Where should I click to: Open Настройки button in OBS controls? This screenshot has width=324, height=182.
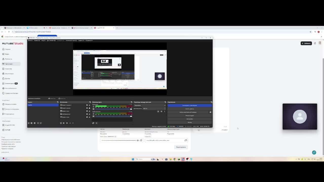(190, 119)
